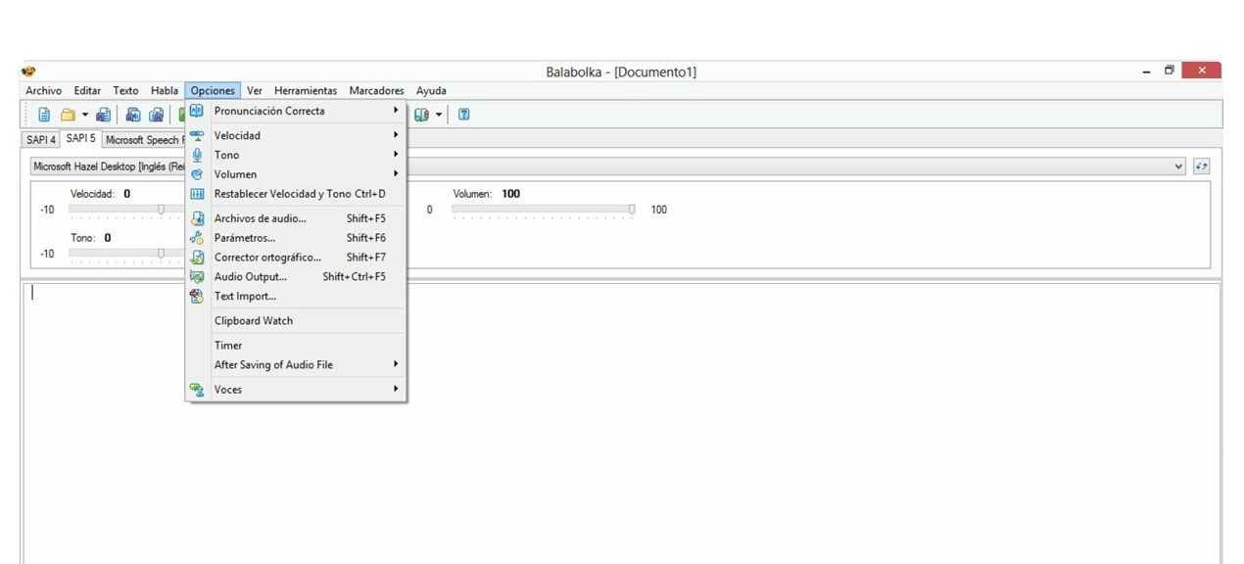The width and height of the screenshot is (1244, 564).
Task: Toggle Clipboard Watch in the menu
Action: [x=296, y=320]
